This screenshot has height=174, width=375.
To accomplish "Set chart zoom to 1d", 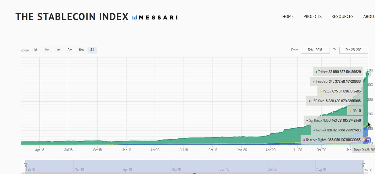I will [36, 50].
